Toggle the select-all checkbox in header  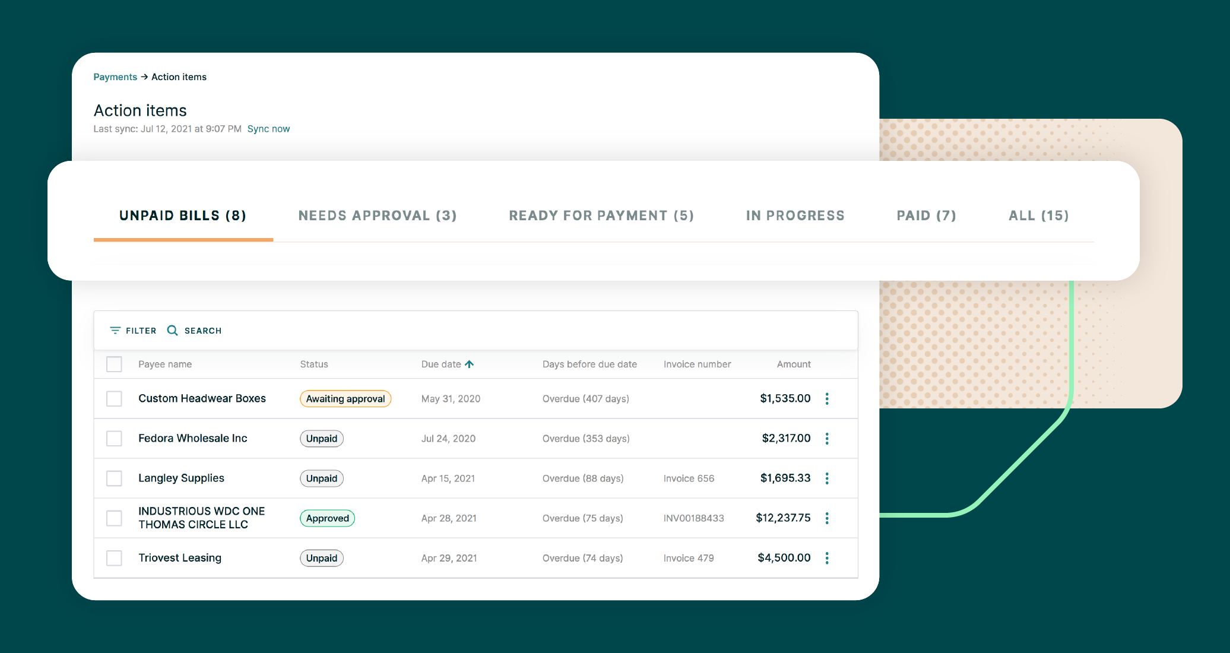115,364
